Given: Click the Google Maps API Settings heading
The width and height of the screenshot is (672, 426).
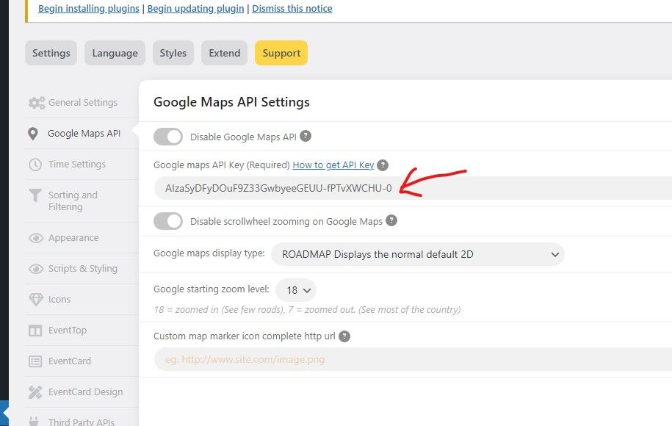Looking at the screenshot, I should tap(231, 102).
